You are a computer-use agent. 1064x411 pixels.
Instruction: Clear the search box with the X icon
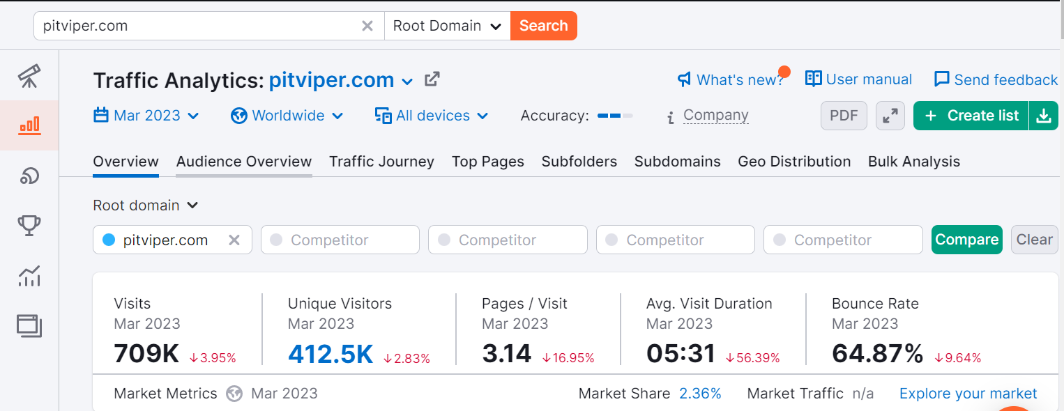point(367,26)
